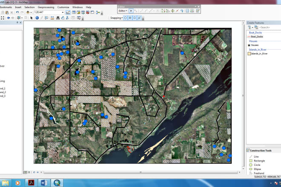Choose the Line construction tool
This screenshot has height=187, width=281.
click(x=254, y=156)
